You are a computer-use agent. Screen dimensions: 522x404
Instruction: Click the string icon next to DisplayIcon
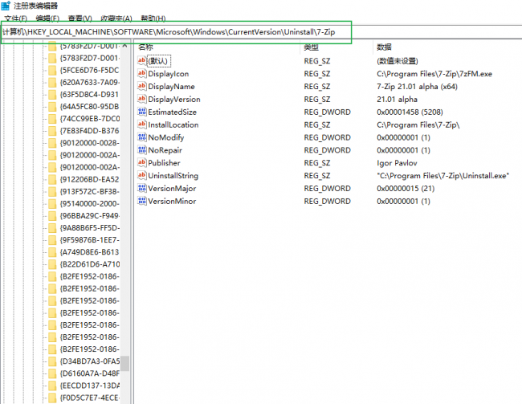tap(142, 73)
